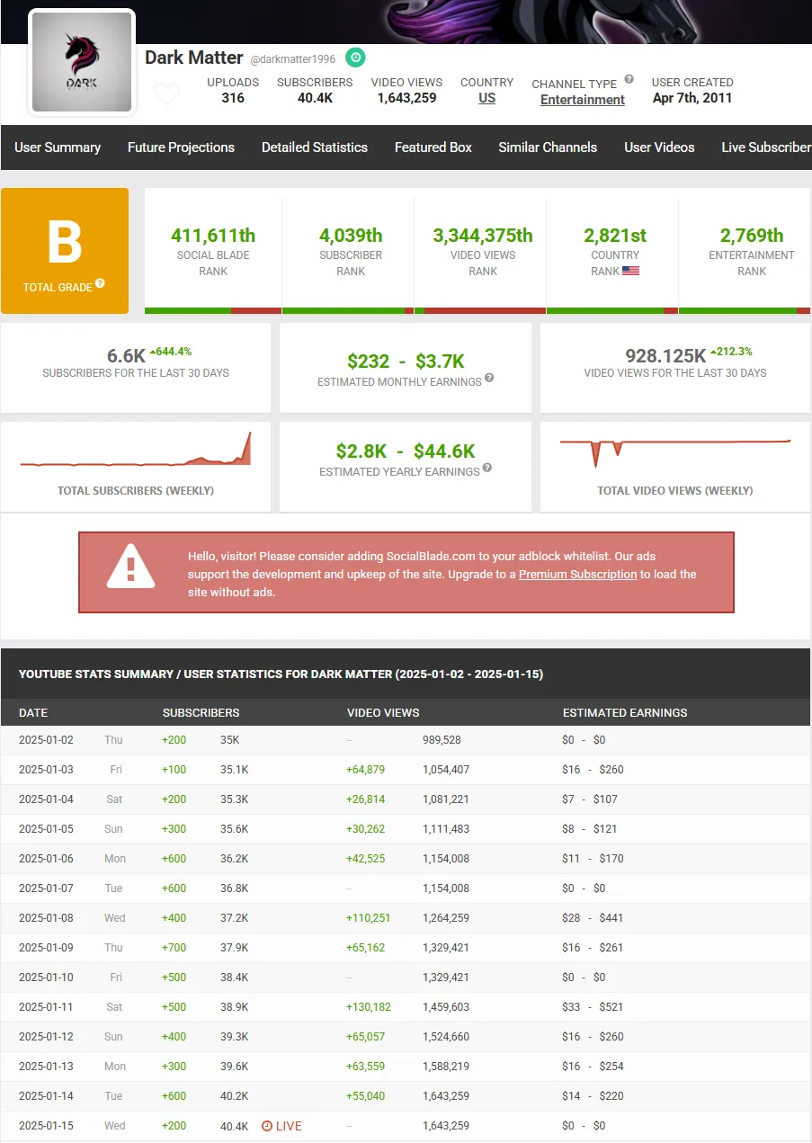Click +110,251 views on 2025-01-08
The height and width of the screenshot is (1143, 812).
click(x=369, y=918)
